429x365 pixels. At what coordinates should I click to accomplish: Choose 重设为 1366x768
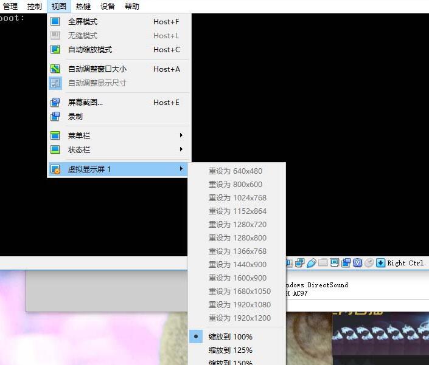click(237, 251)
